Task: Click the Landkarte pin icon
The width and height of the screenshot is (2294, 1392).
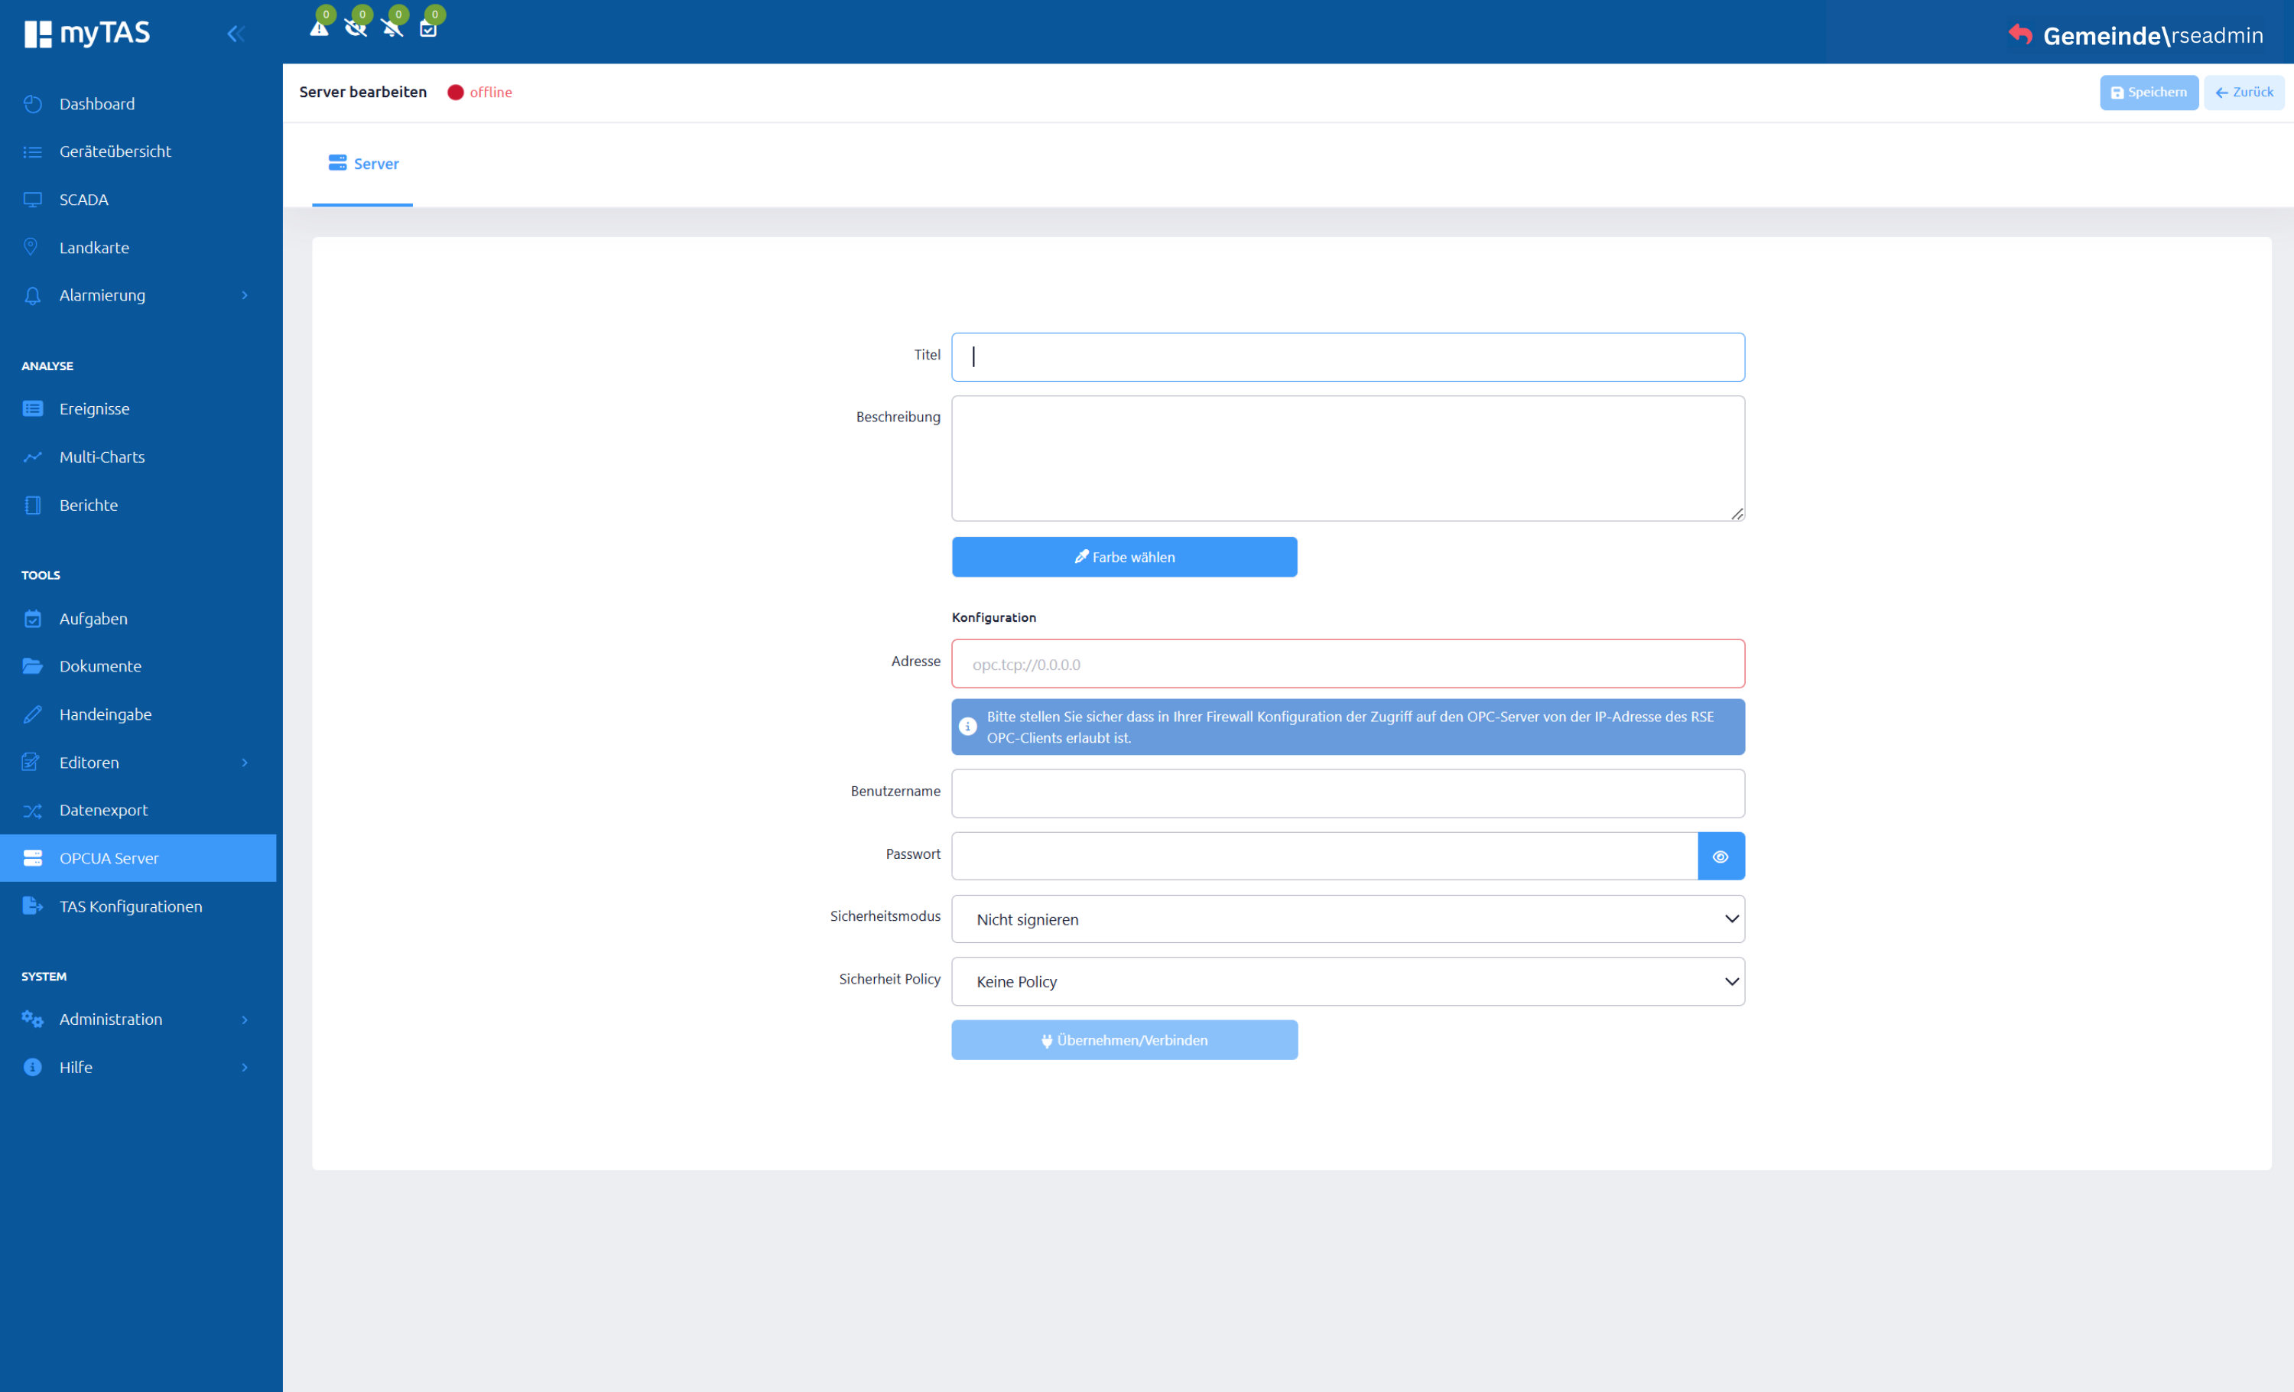Action: [x=31, y=247]
